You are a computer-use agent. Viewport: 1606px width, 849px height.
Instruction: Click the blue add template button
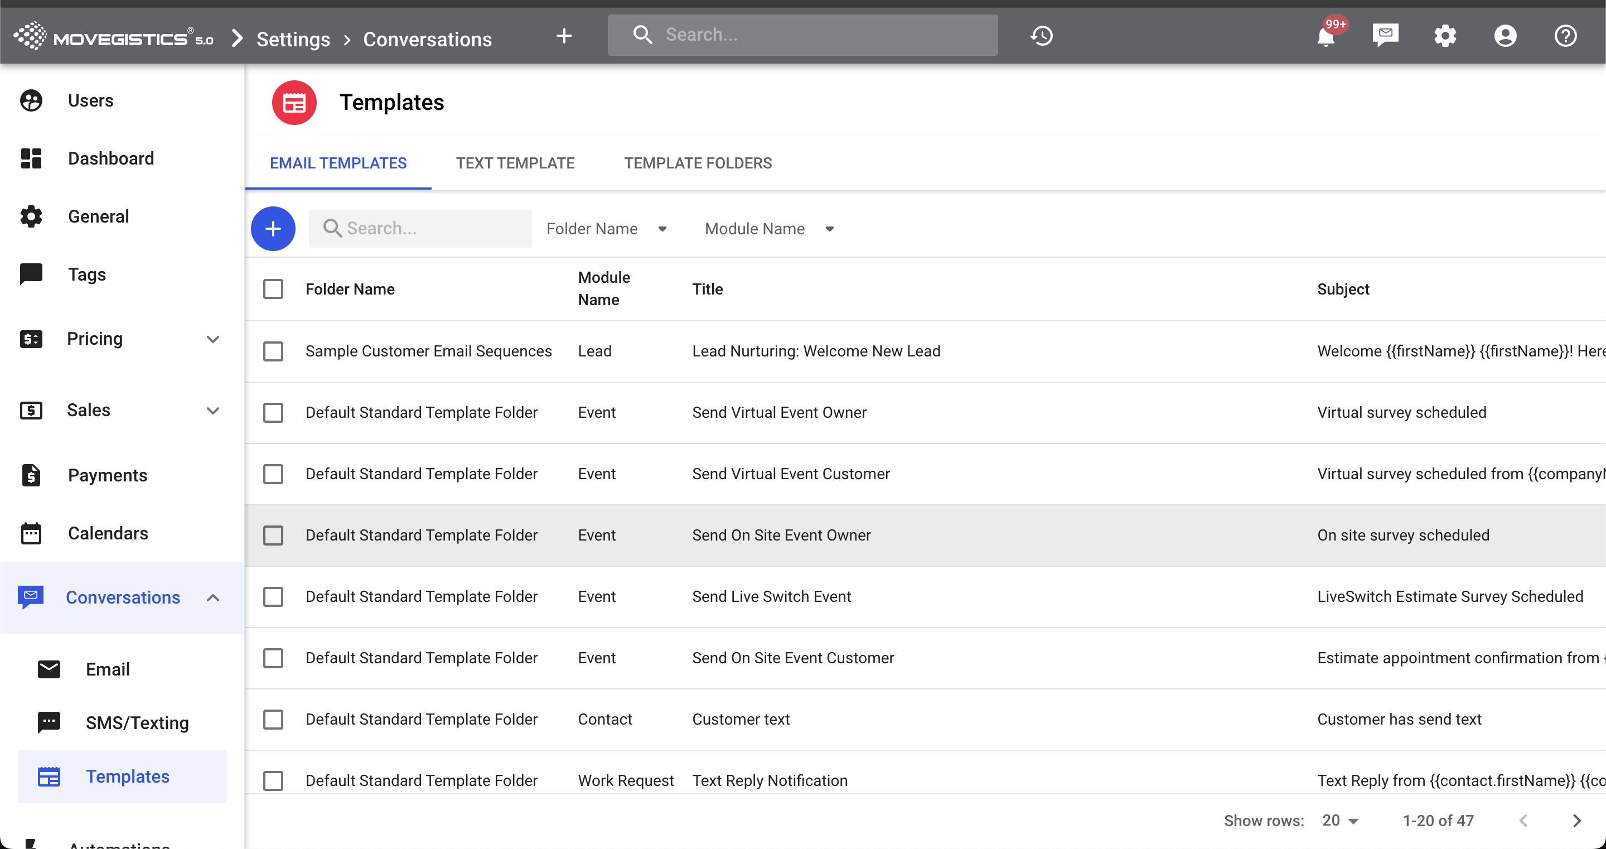click(x=273, y=229)
